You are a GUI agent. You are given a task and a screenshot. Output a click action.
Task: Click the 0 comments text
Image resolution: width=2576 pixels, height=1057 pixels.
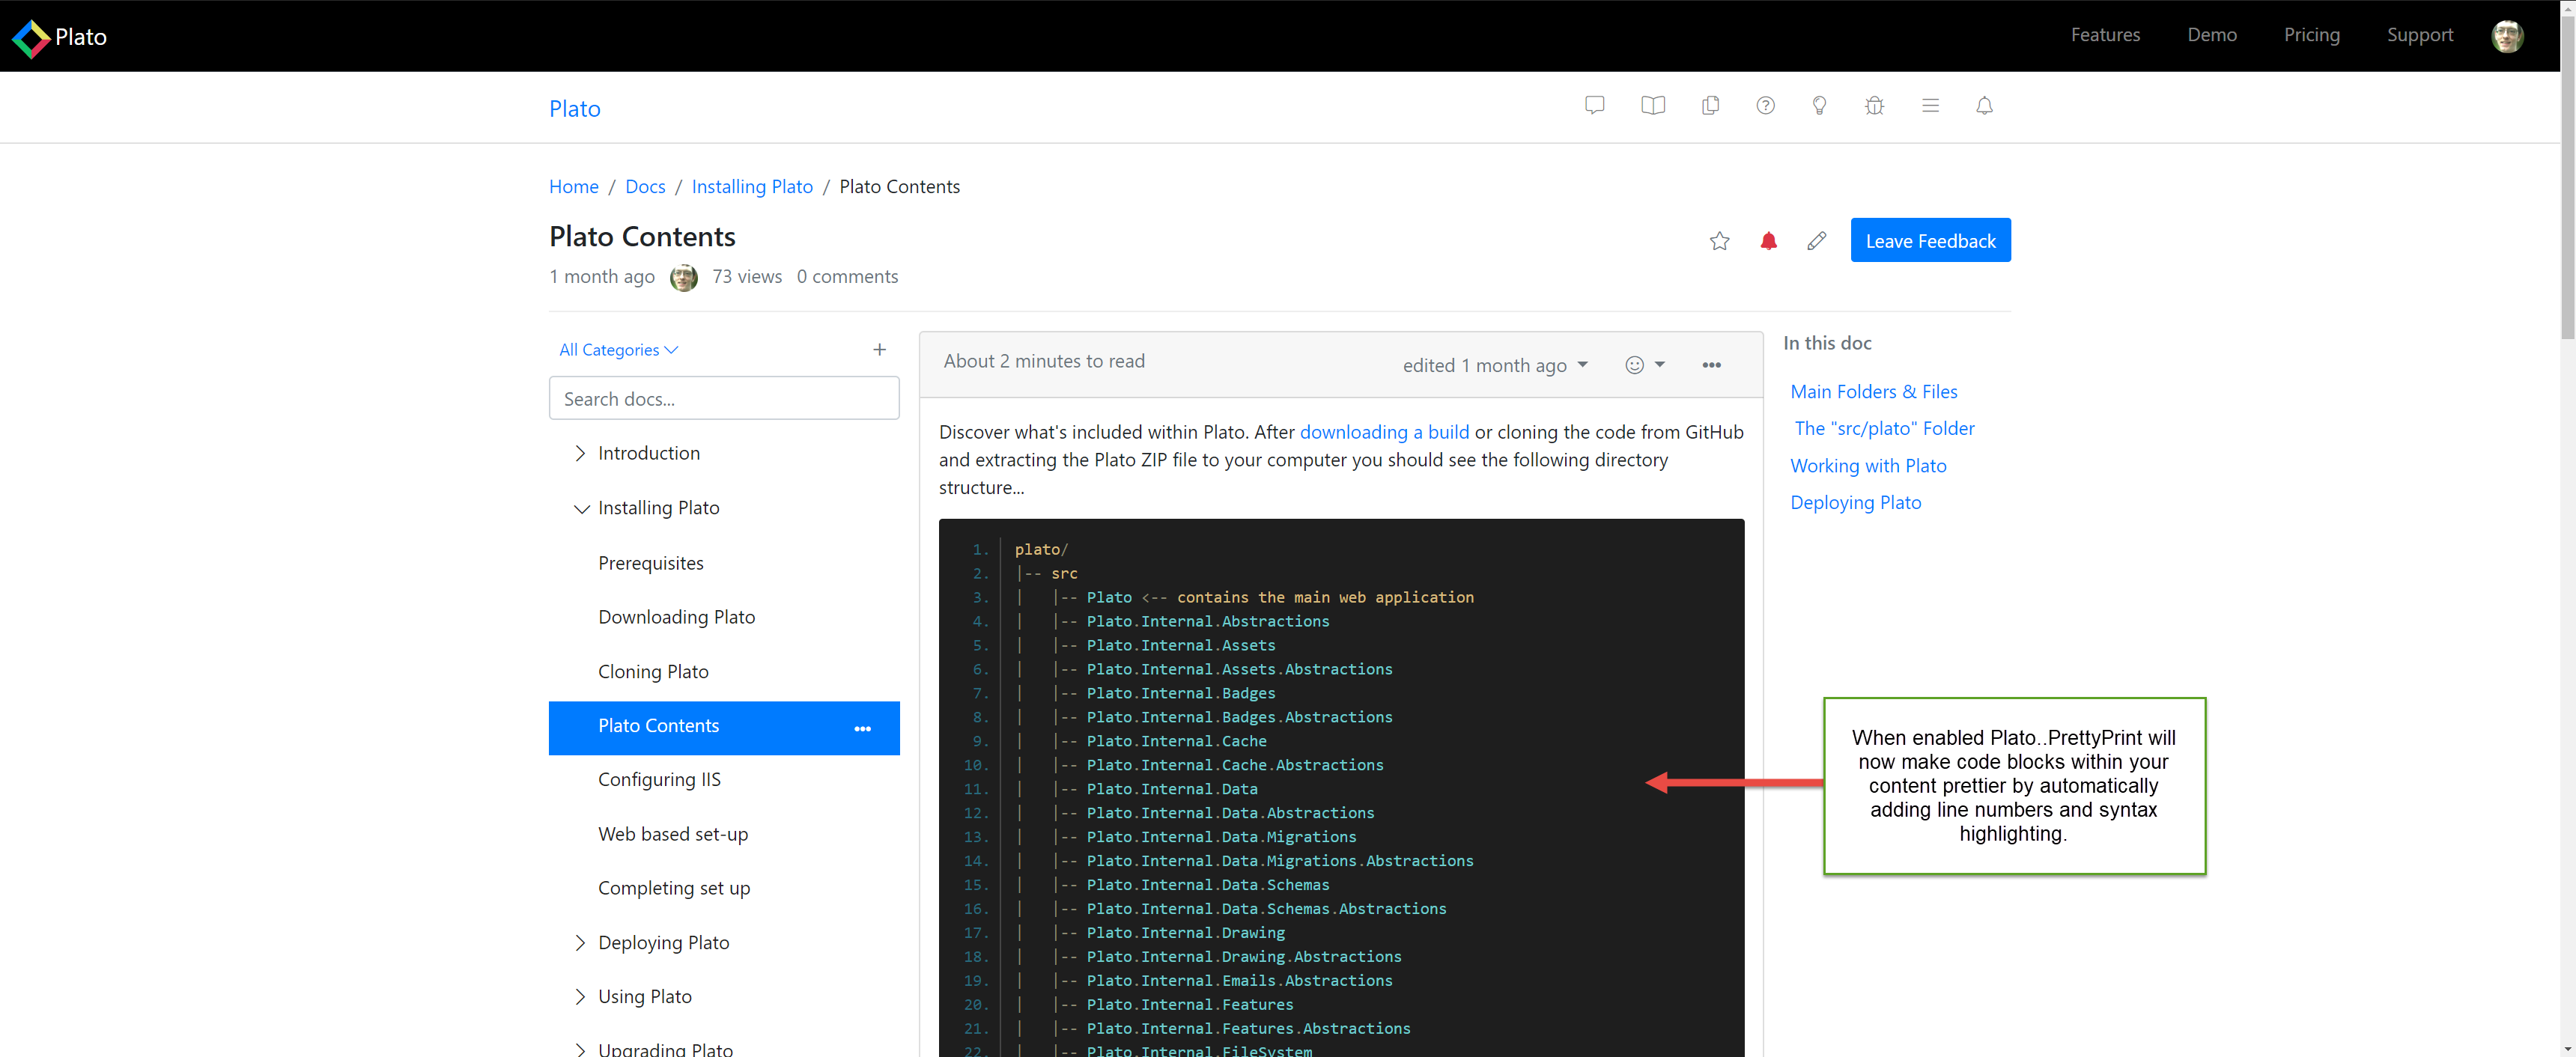[847, 276]
